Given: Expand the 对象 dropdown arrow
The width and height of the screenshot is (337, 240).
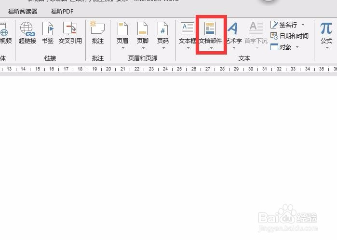Looking at the screenshot, I should (297, 47).
